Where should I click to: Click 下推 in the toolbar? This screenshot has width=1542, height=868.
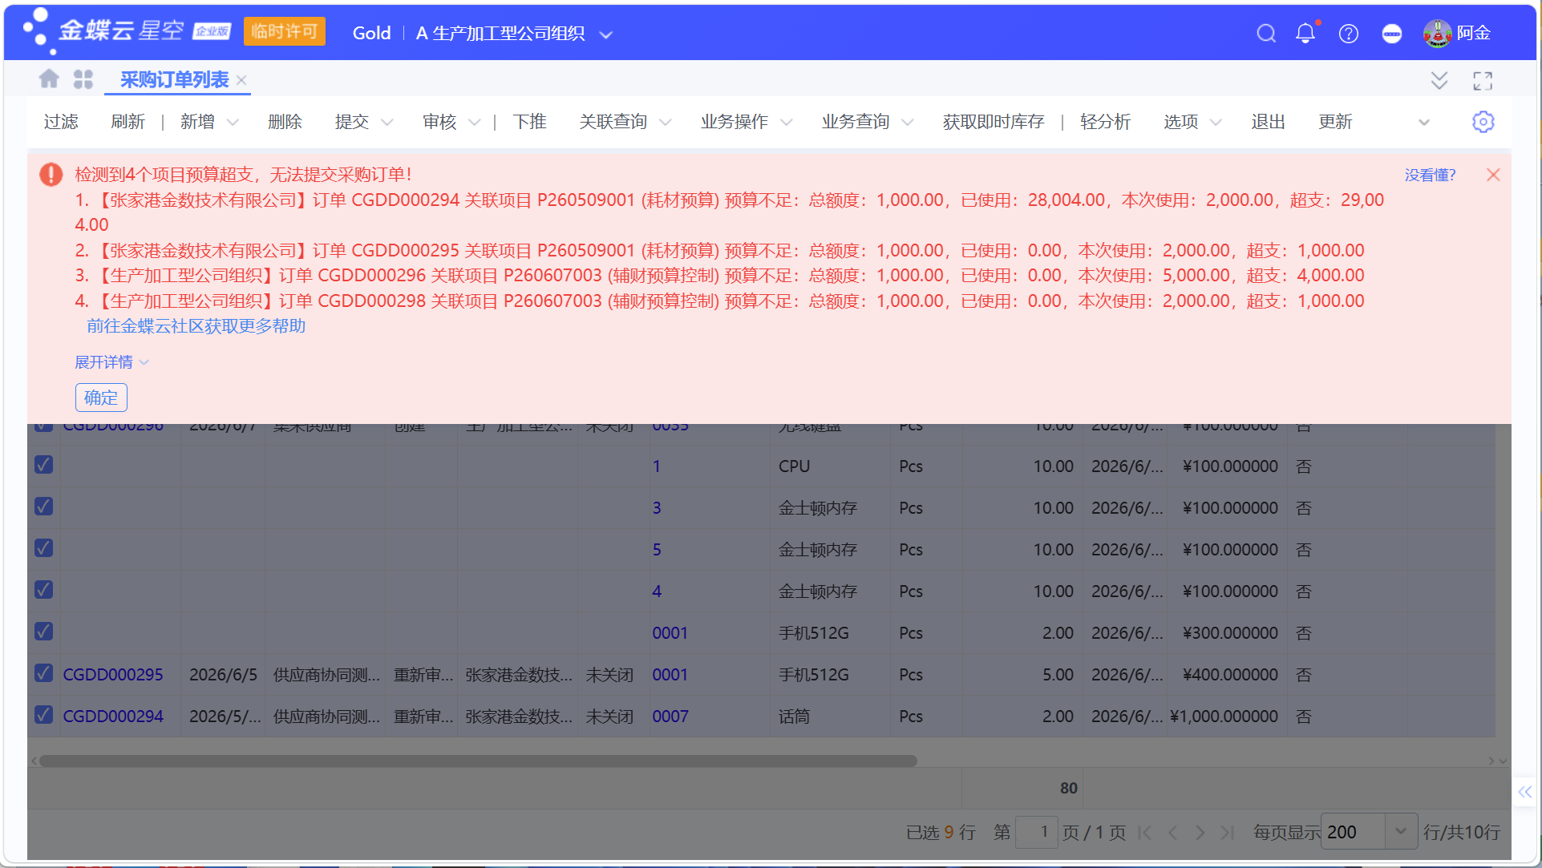coord(529,122)
